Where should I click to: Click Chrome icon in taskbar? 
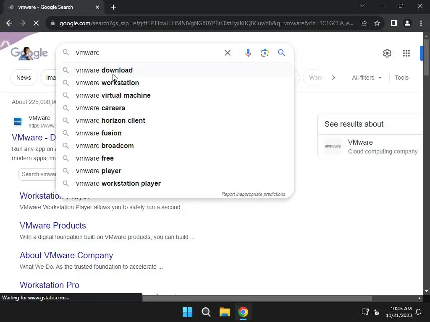coord(243,312)
